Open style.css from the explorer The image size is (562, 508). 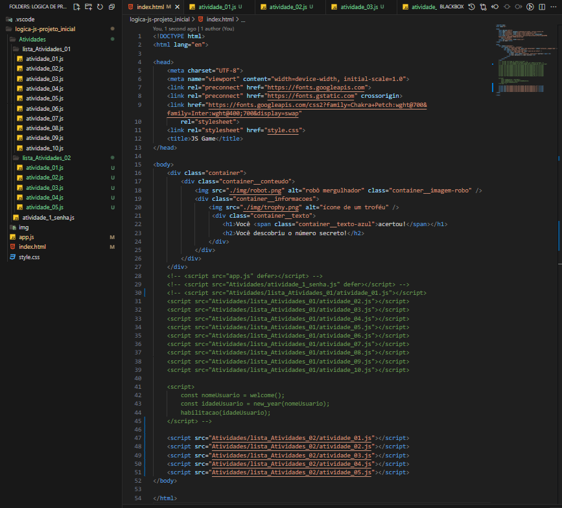pos(29,257)
